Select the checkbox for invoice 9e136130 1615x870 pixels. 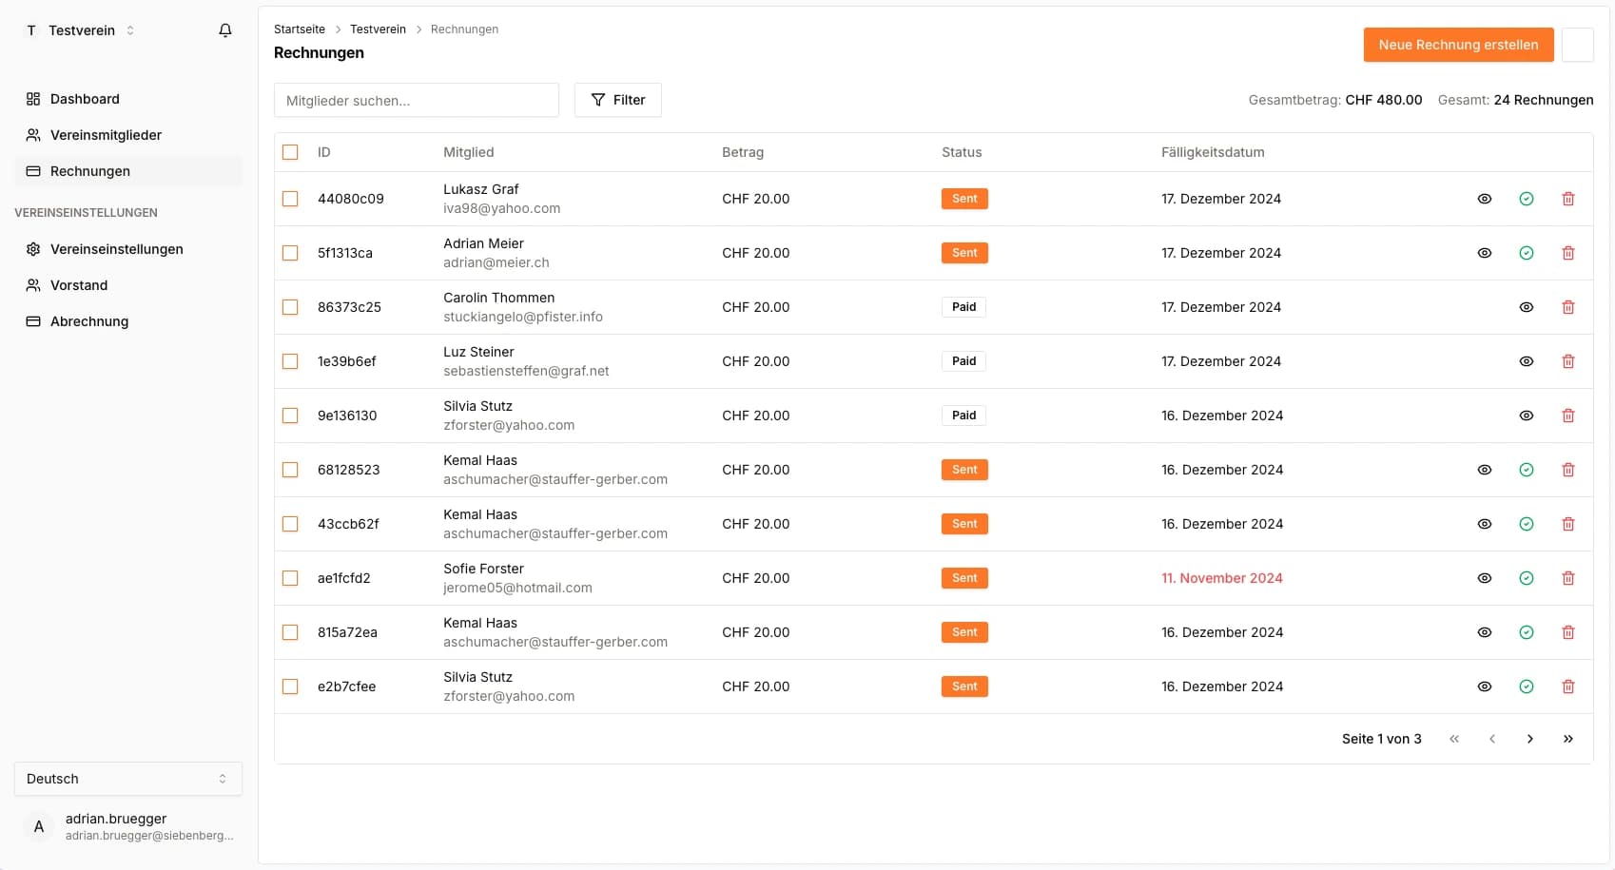click(290, 416)
